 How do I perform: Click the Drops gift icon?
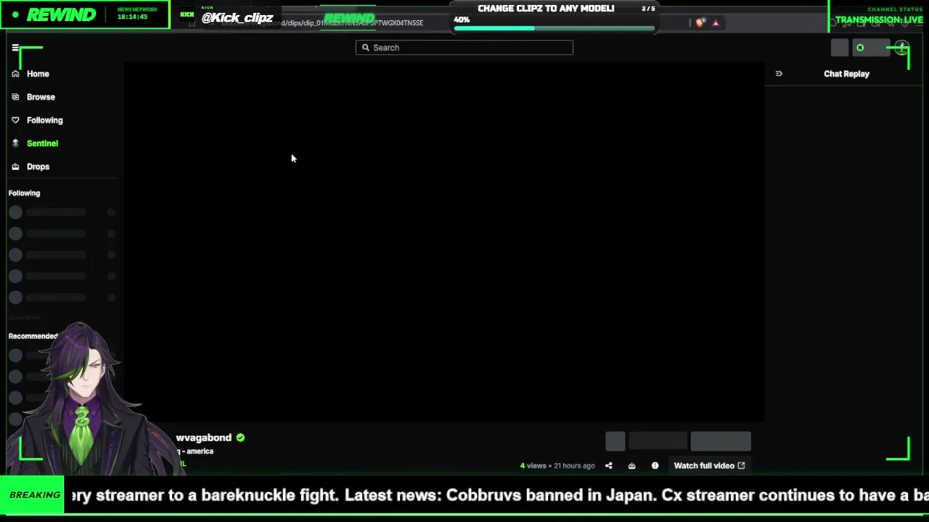click(x=15, y=167)
